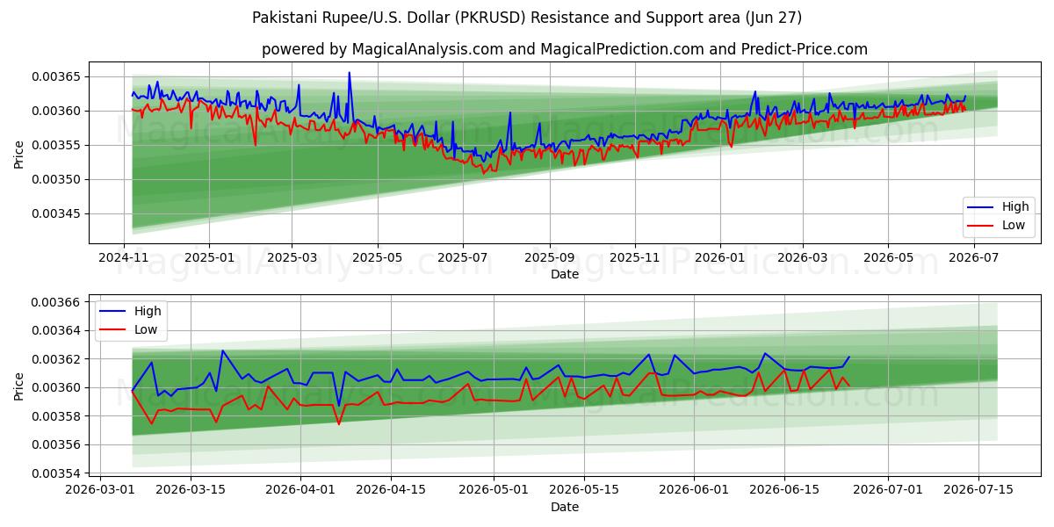Screen dimensions: 1054x527
Task: Click the 2026-06-01 date tick
Action: click(694, 490)
